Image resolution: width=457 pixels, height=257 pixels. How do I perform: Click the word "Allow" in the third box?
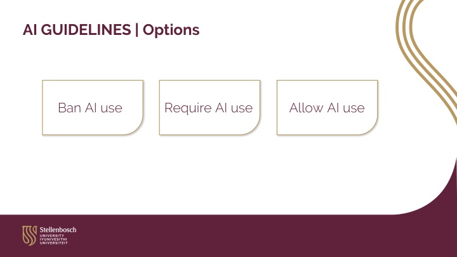pos(306,108)
